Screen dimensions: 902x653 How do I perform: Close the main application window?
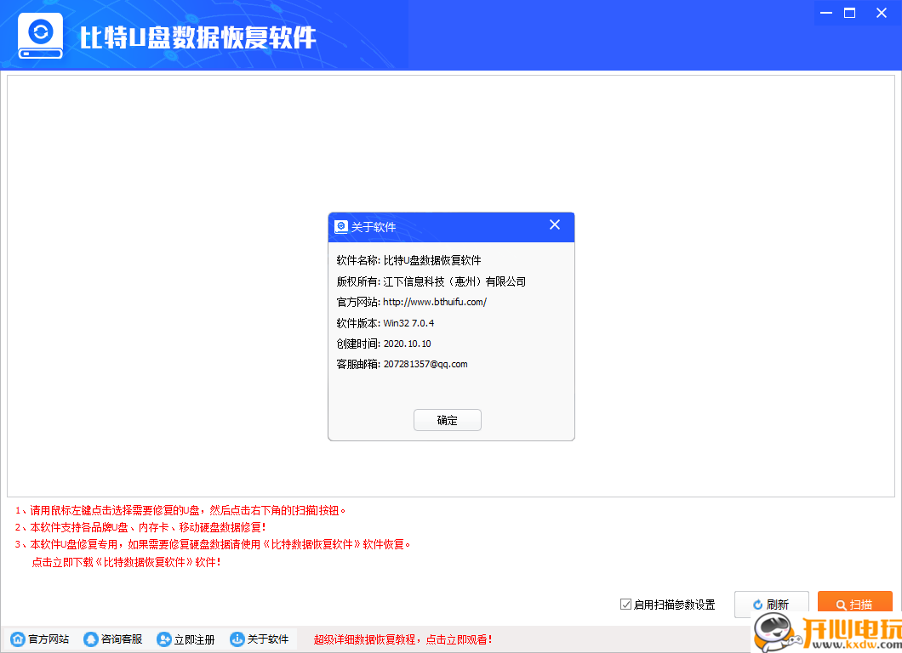[882, 13]
